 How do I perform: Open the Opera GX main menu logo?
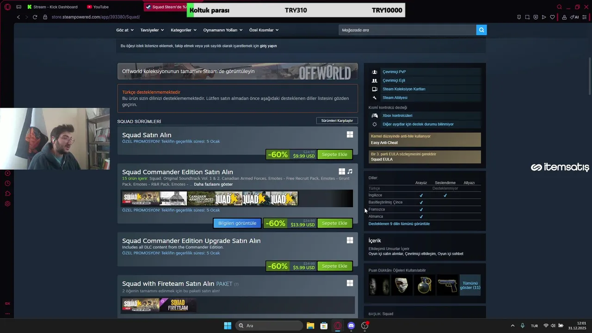point(7,7)
